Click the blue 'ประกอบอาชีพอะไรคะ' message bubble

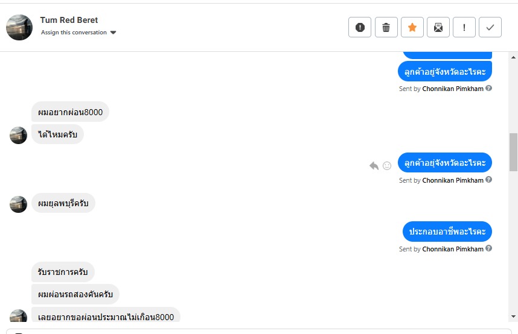[447, 232]
